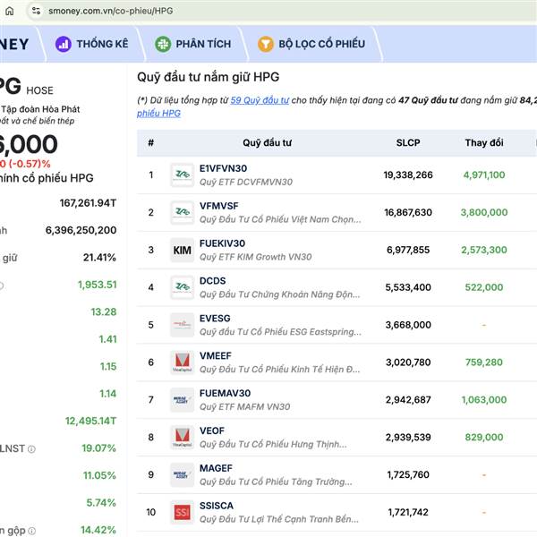Open the Thống kê tab
The height and width of the screenshot is (537, 537).
tap(92, 44)
